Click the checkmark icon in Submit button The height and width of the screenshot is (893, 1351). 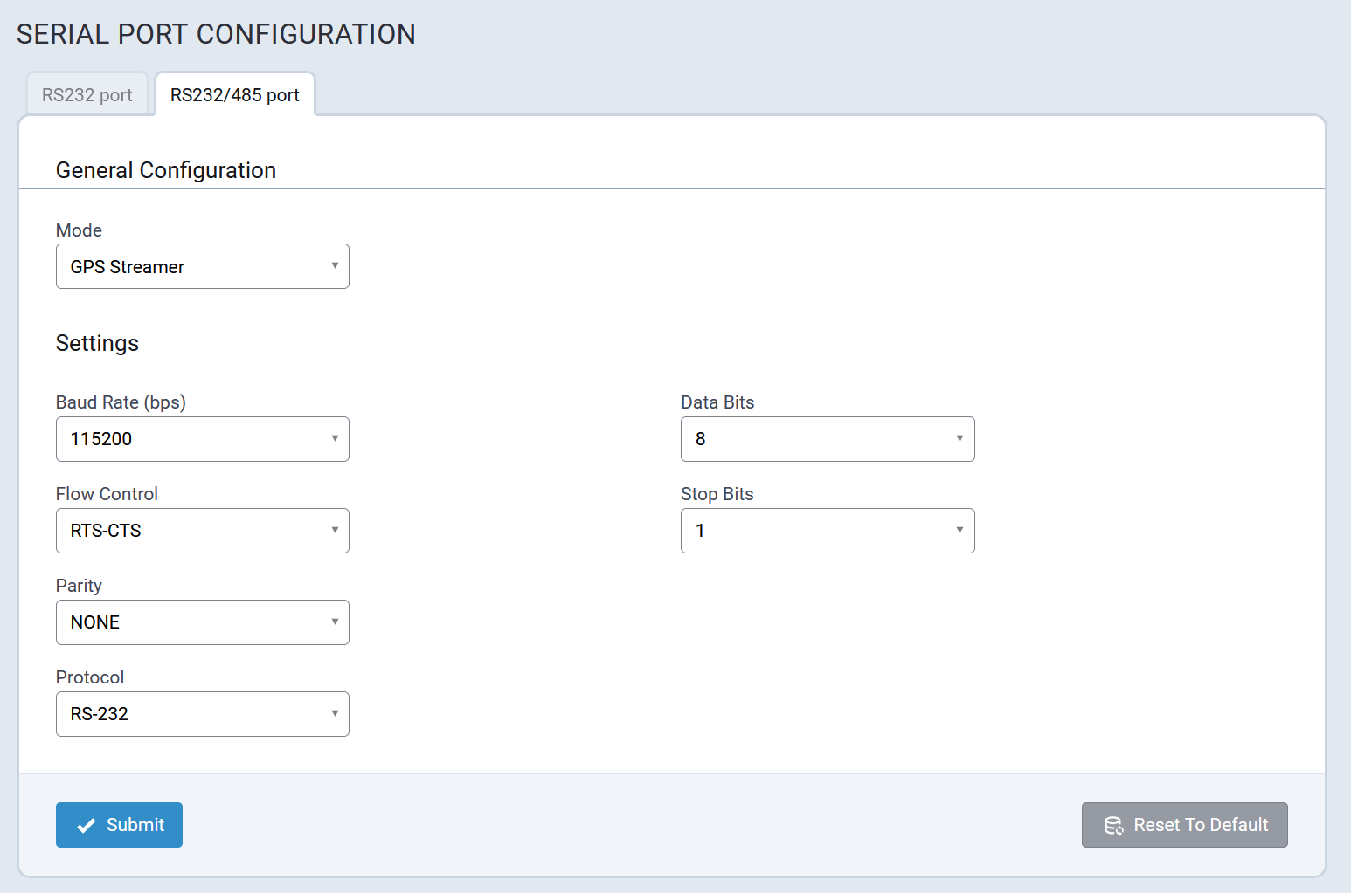86,826
